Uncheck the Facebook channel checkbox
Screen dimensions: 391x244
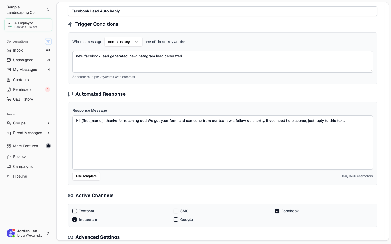(277, 211)
